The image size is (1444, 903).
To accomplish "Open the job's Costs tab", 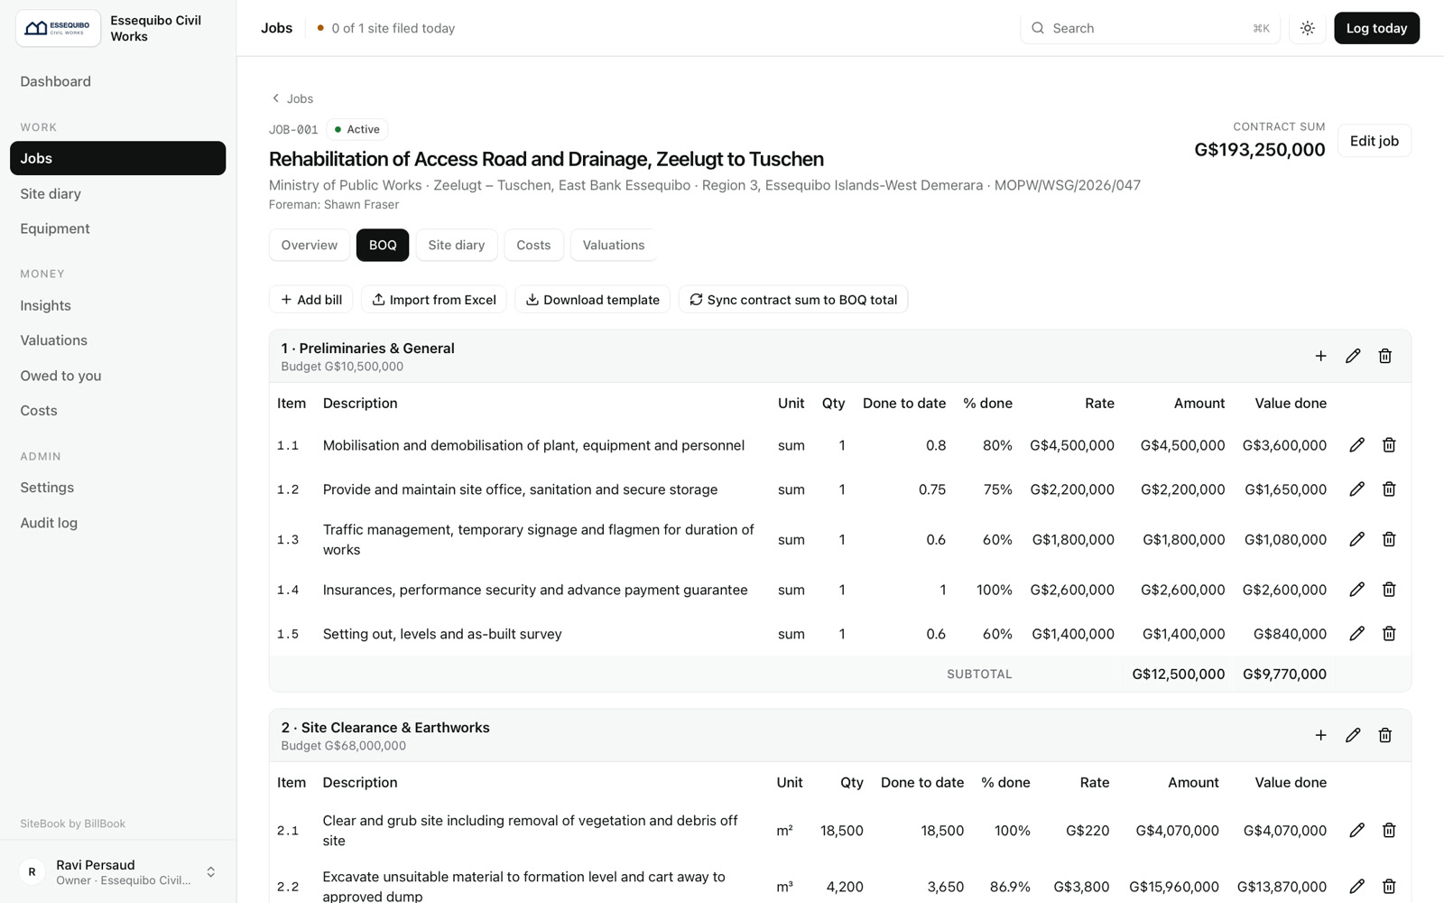I will pos(533,245).
